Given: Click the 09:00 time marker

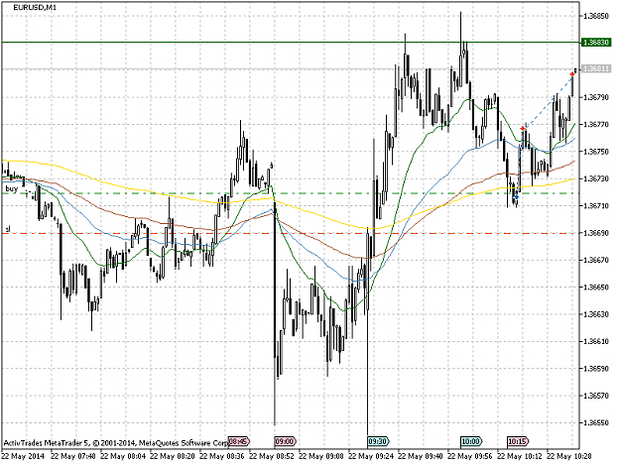Looking at the screenshot, I should (x=285, y=441).
